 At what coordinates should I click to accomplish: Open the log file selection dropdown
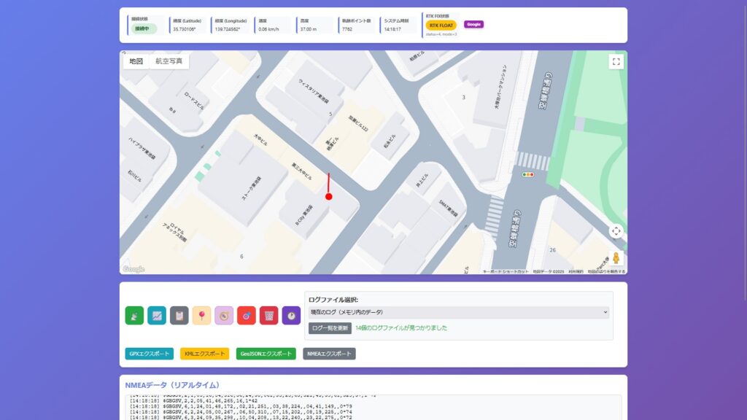pos(458,312)
